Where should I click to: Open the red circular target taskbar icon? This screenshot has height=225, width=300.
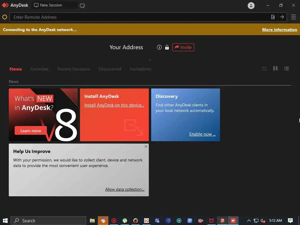114,221
